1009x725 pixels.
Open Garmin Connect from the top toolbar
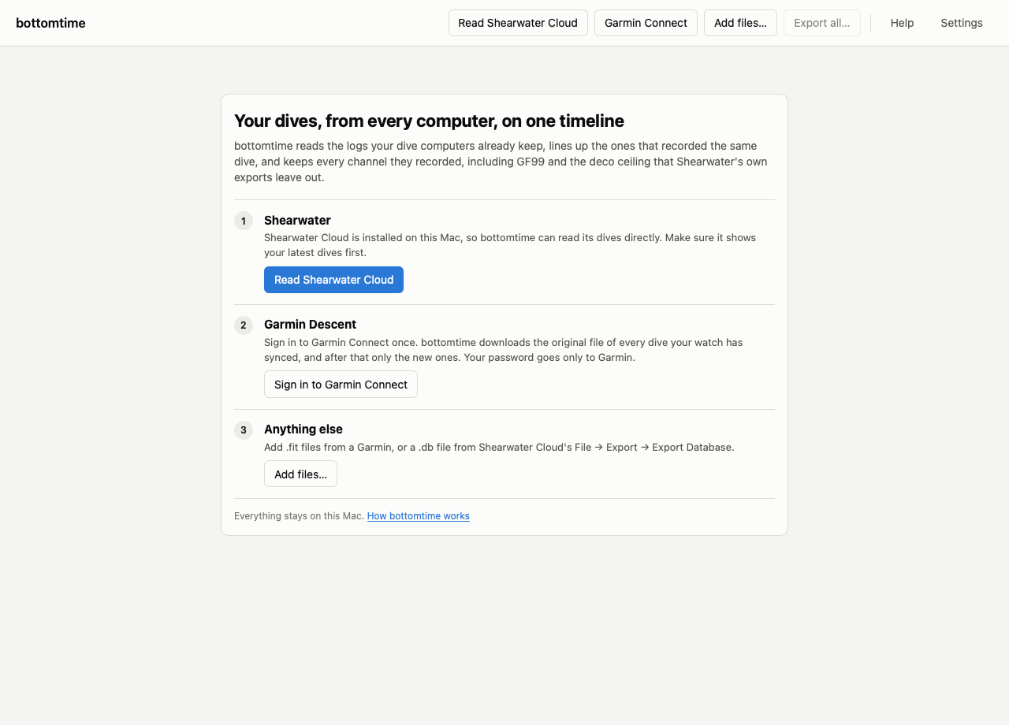coord(646,23)
